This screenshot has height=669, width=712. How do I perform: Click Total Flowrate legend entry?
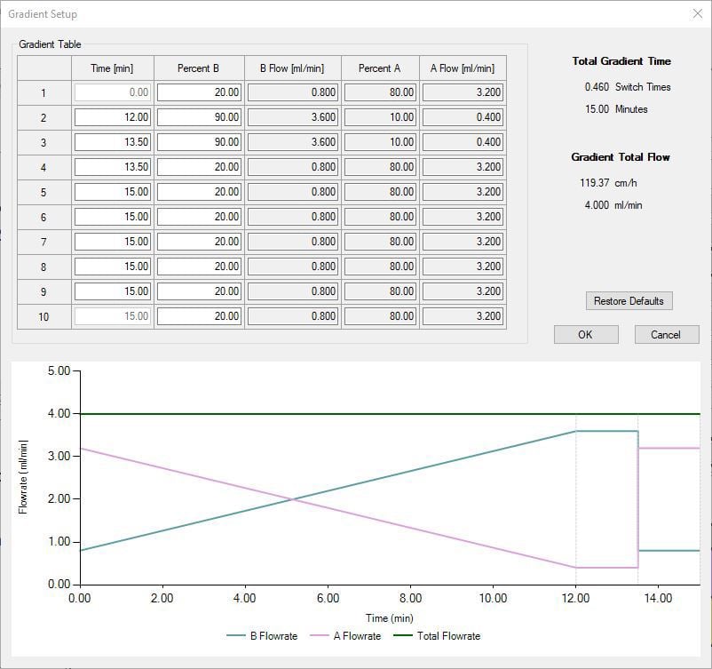click(x=437, y=636)
